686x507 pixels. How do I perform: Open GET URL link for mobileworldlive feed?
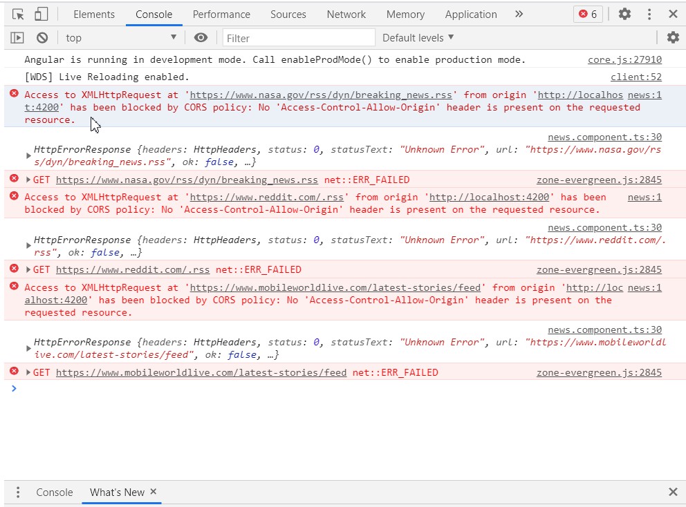(x=201, y=372)
